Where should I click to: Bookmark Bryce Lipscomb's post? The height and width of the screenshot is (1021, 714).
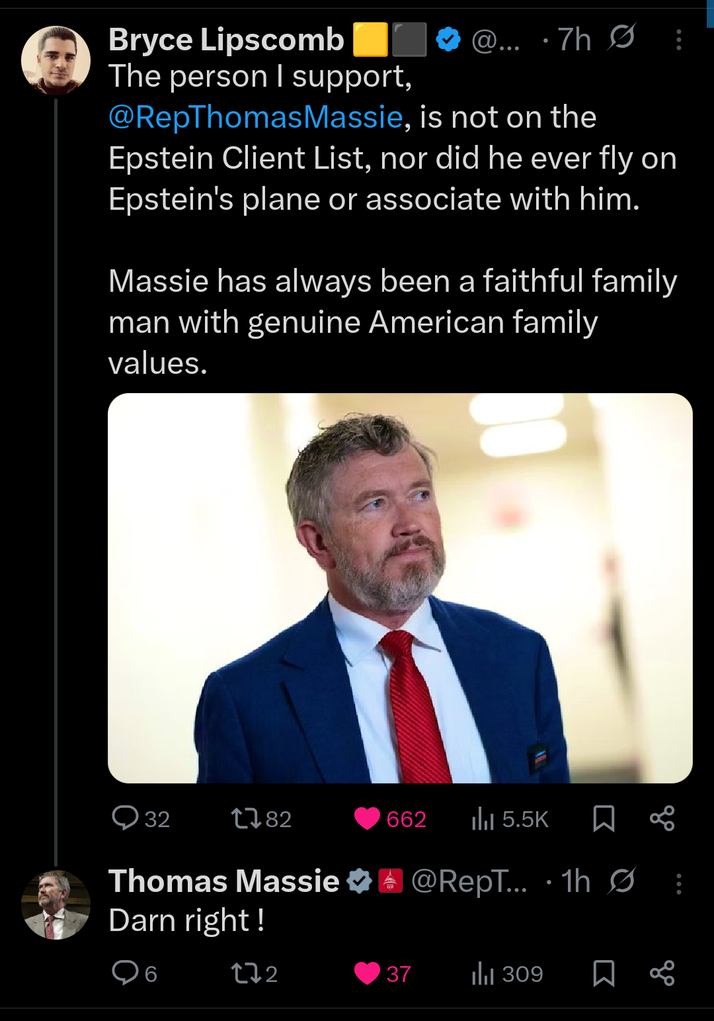click(x=604, y=819)
